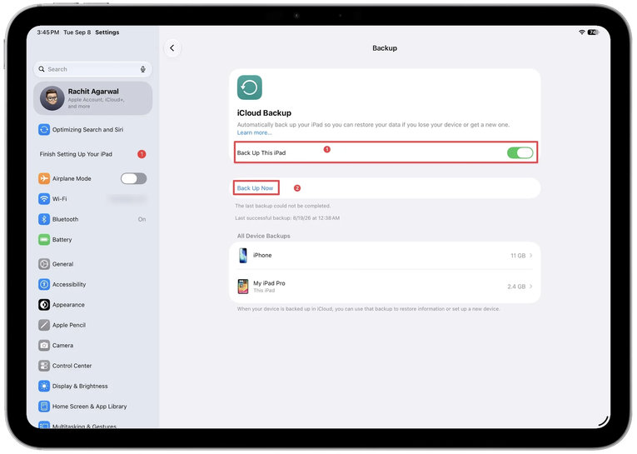Click the Display & Brightness icon
The image size is (637, 454).
(44, 386)
